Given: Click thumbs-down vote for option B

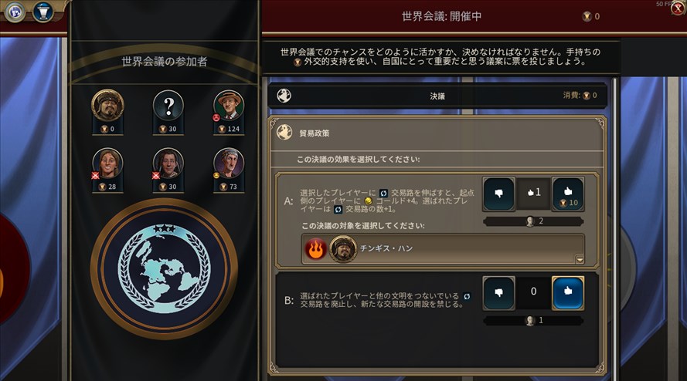Looking at the screenshot, I should click(499, 293).
